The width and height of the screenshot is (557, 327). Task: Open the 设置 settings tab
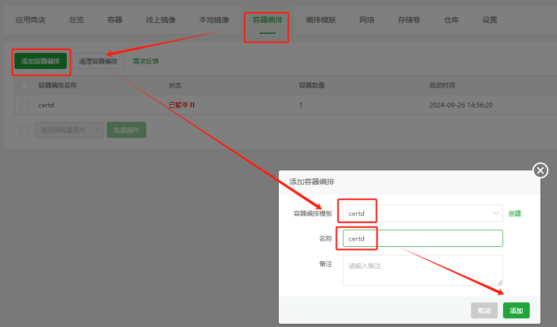pyautogui.click(x=490, y=20)
